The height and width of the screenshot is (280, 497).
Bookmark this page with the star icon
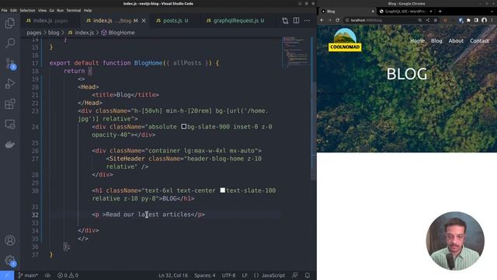click(x=436, y=20)
